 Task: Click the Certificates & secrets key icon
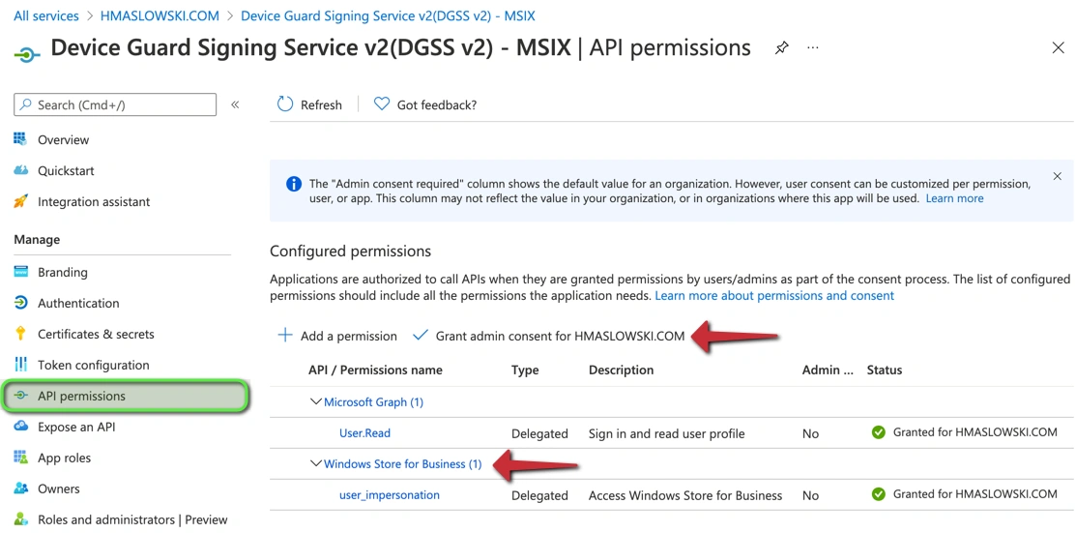click(20, 334)
